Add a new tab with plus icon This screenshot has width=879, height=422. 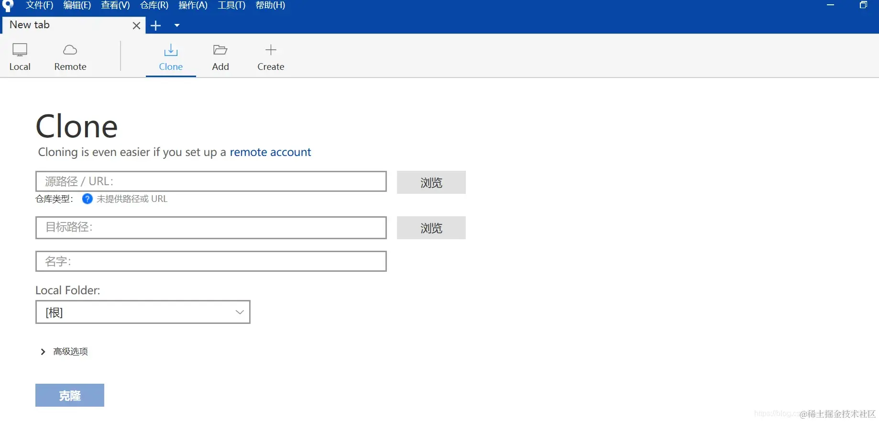click(x=155, y=25)
